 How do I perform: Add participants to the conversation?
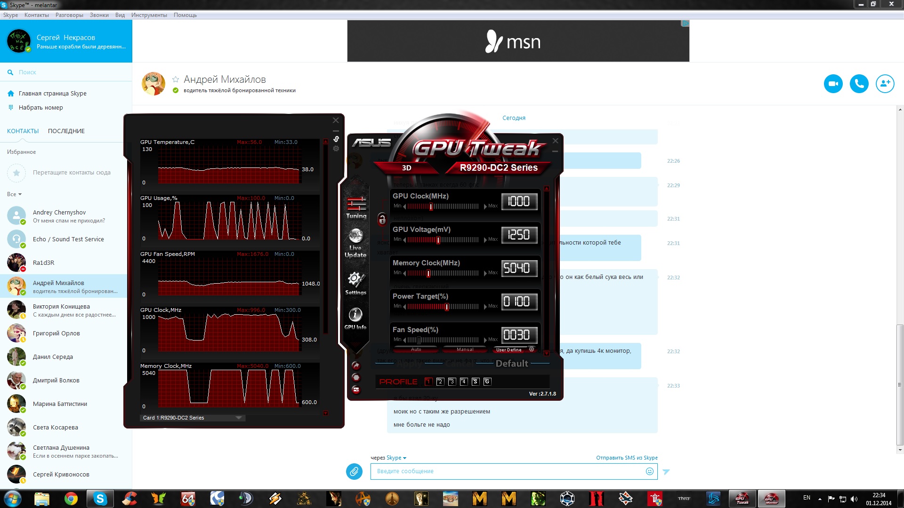[x=885, y=84]
